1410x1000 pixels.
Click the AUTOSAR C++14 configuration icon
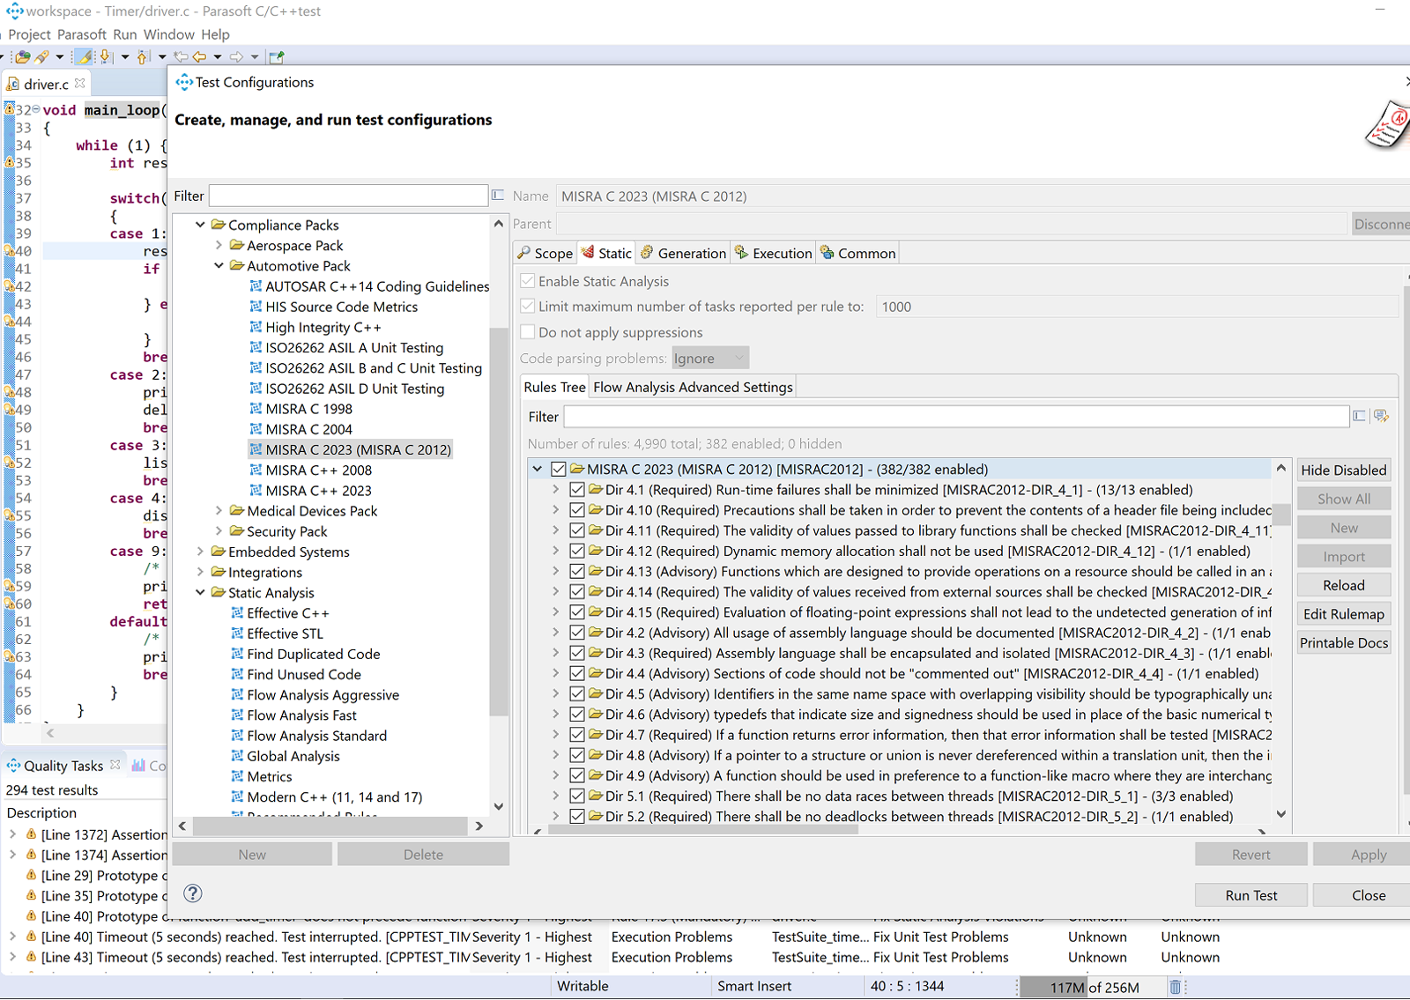pyautogui.click(x=256, y=286)
